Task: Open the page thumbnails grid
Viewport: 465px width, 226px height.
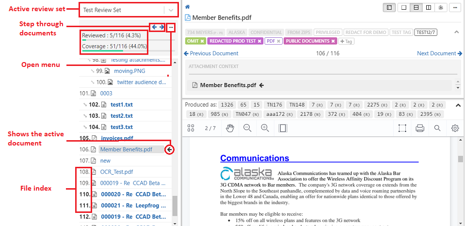Action: [191, 128]
